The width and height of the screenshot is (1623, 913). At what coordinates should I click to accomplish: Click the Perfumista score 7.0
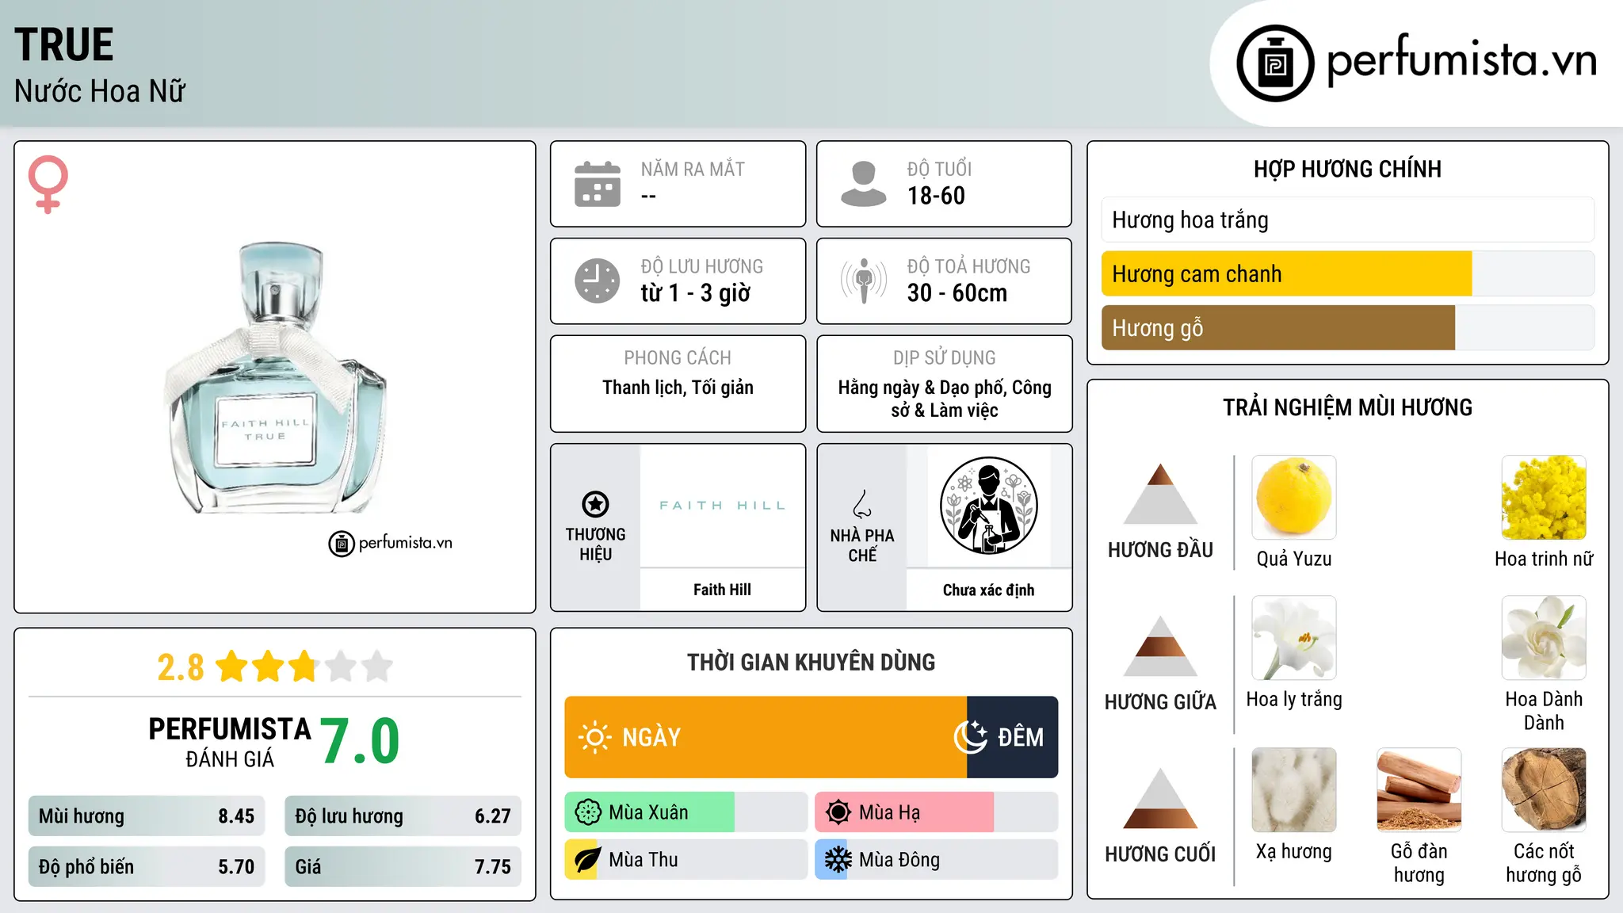pos(360,741)
